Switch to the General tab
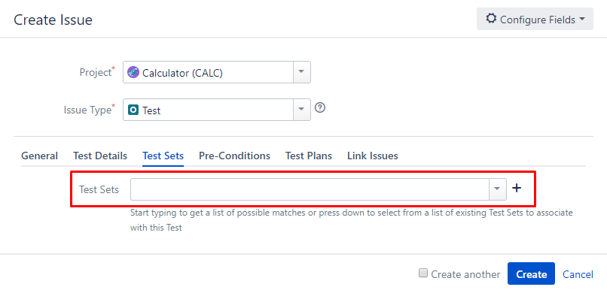Screen dimensions: 607x290 click(39, 156)
